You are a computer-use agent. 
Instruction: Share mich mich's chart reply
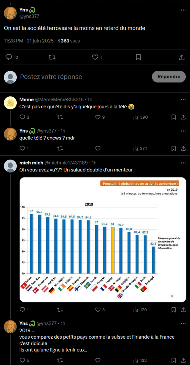pyautogui.click(x=183, y=310)
